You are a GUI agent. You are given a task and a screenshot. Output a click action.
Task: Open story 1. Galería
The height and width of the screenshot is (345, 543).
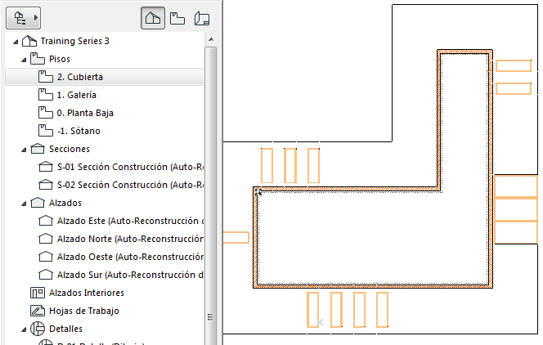tap(77, 95)
